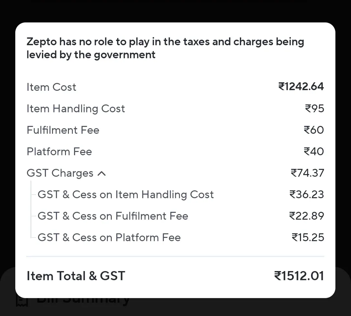The width and height of the screenshot is (351, 316).
Task: Tap the ₹40 platform fee amount
Action: tap(314, 151)
